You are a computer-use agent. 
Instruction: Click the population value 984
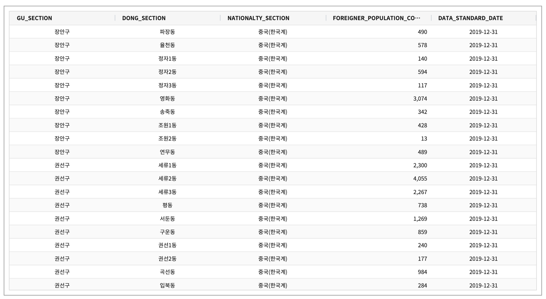pos(422,272)
